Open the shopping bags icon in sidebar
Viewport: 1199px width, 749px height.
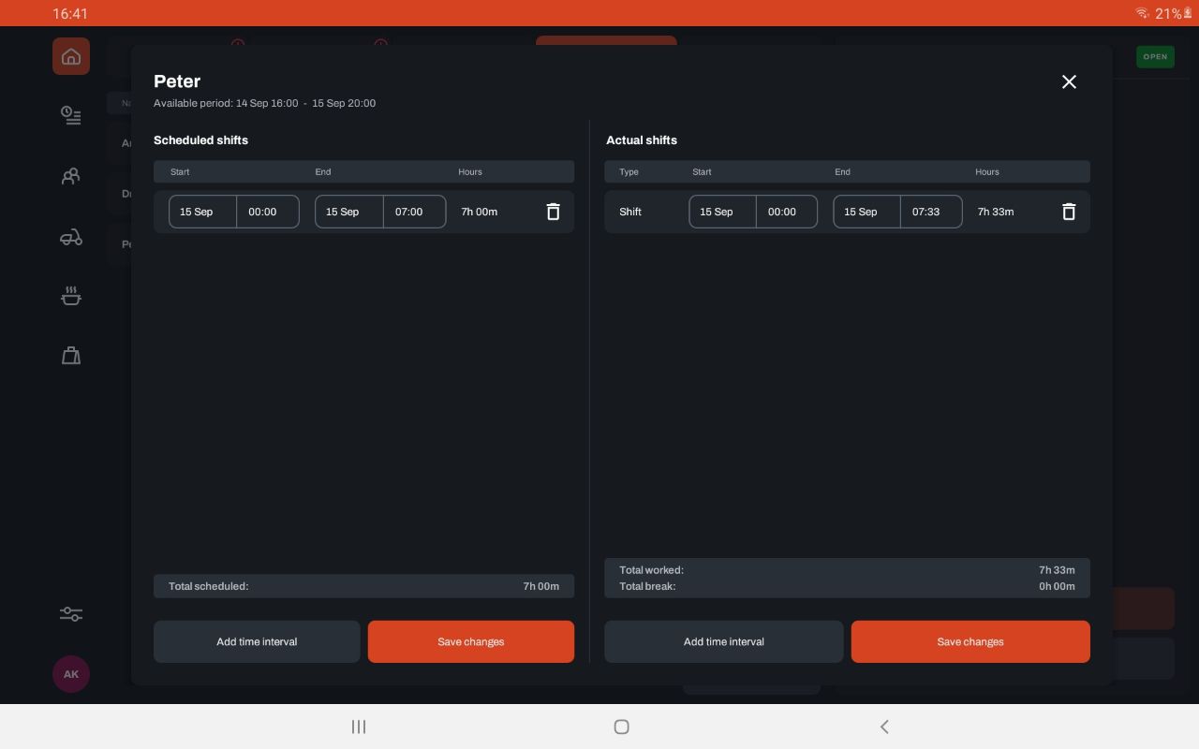tap(71, 356)
